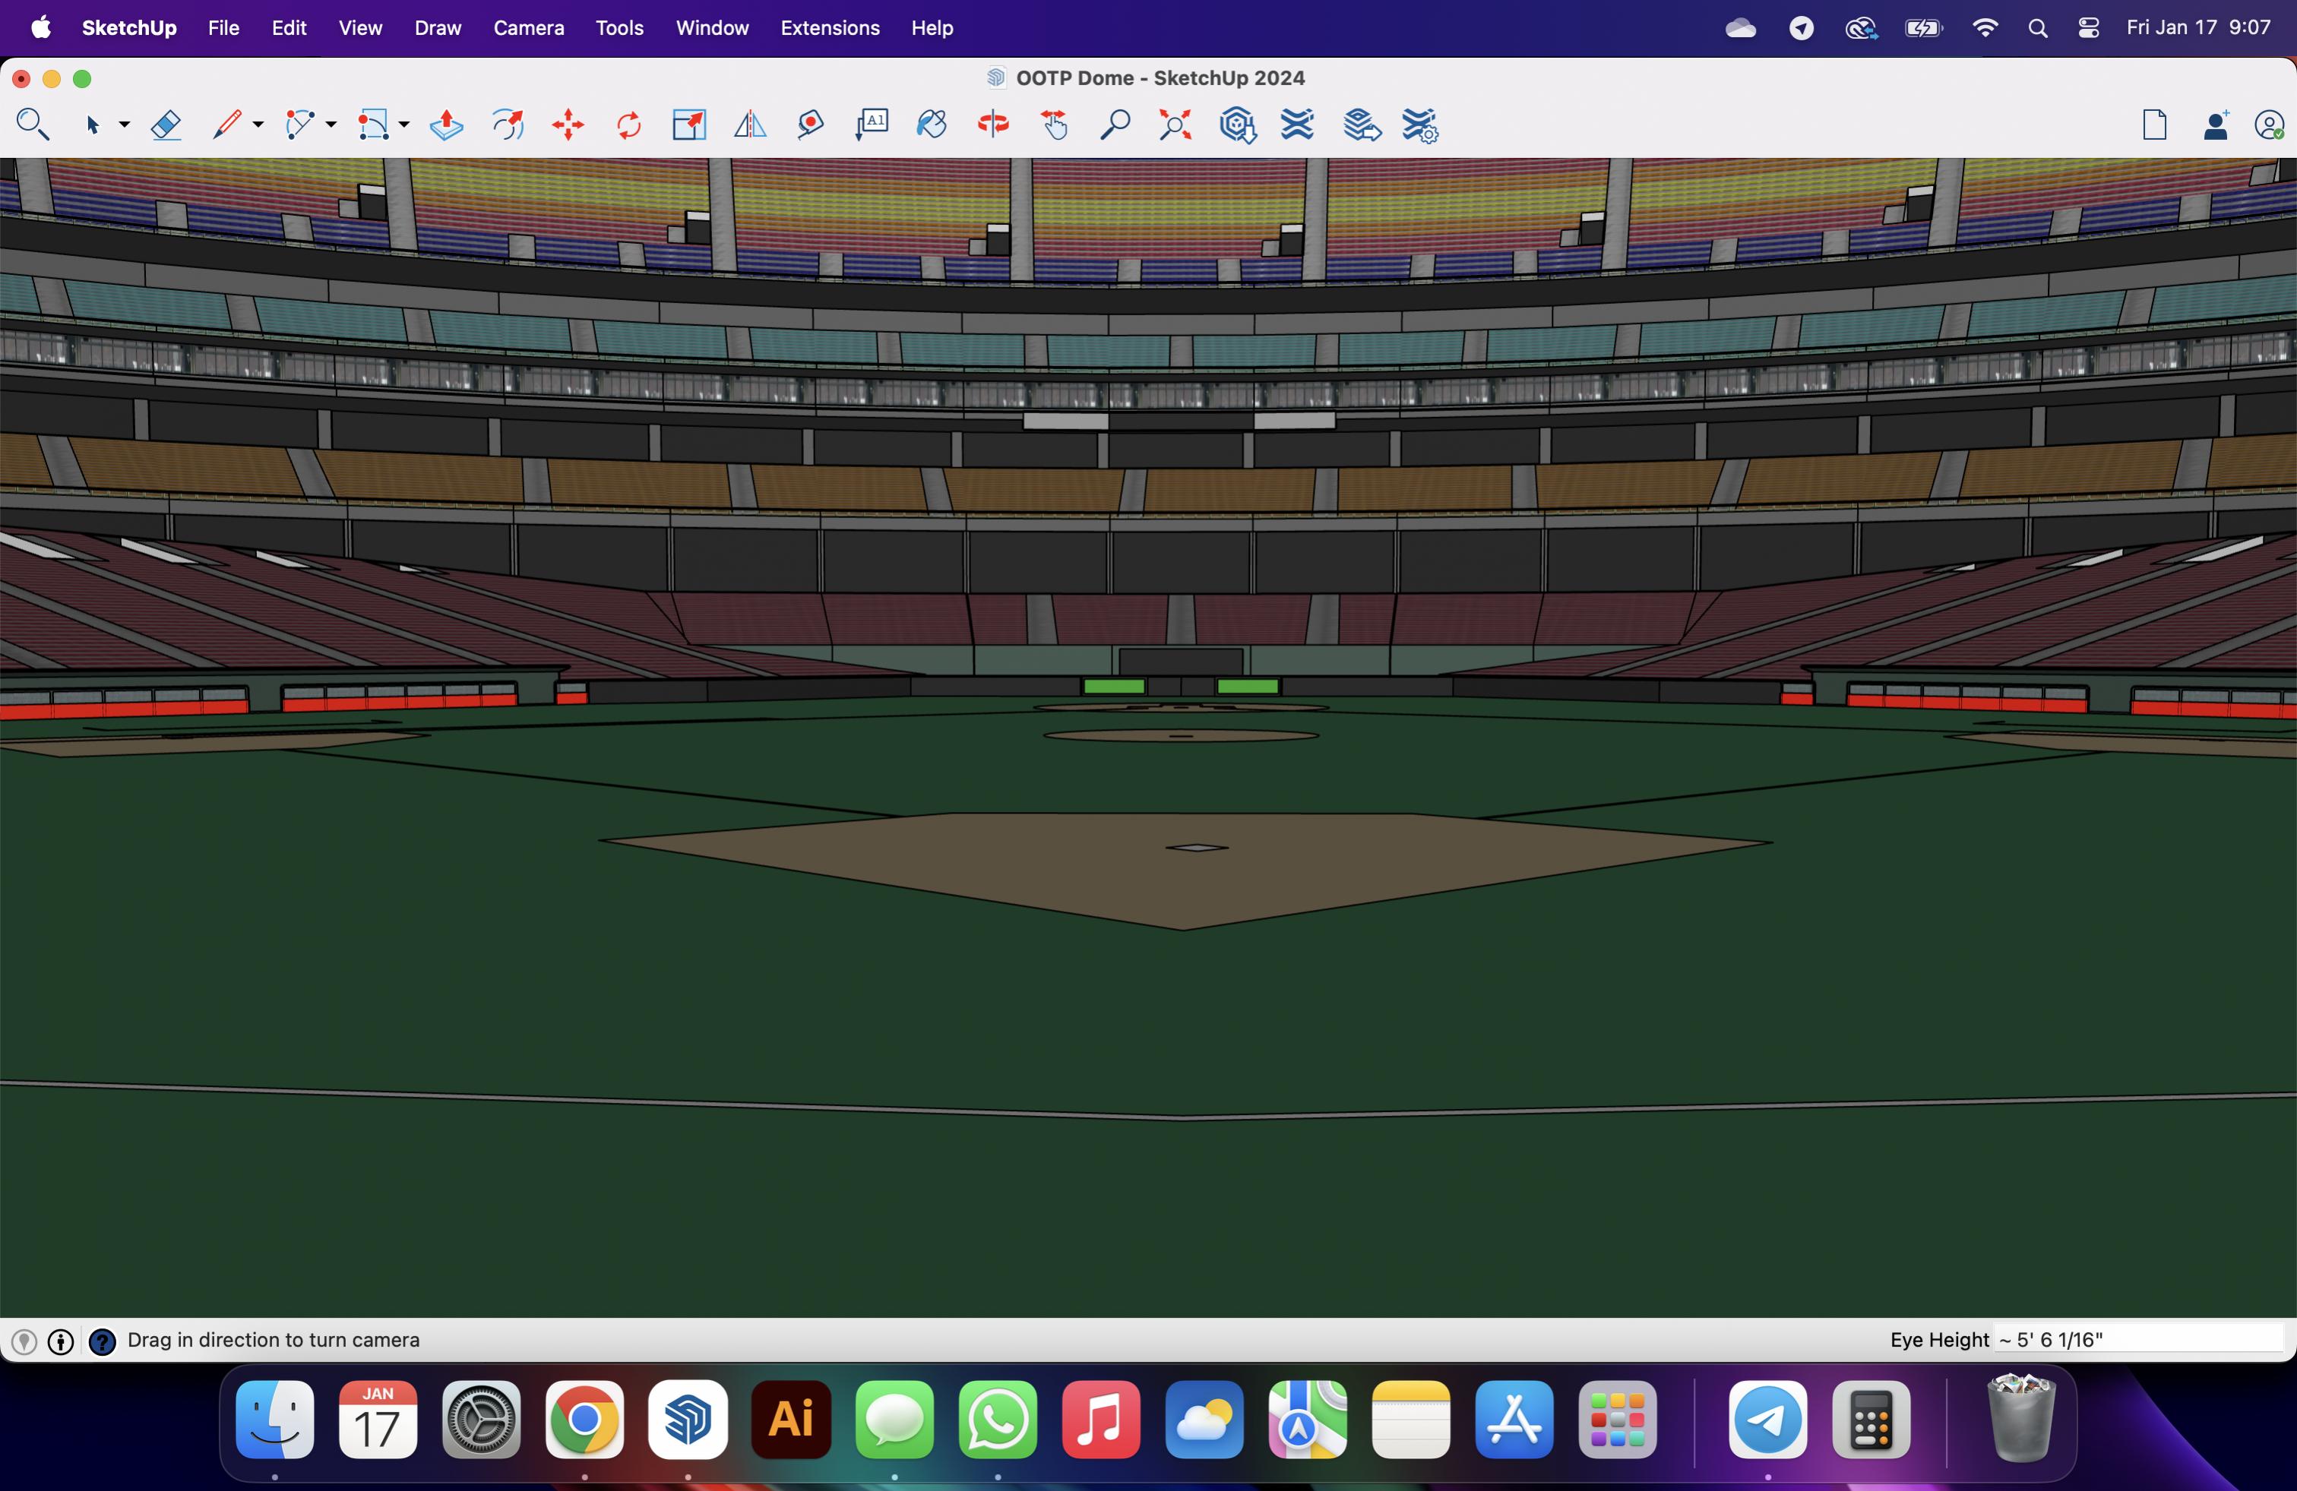Open Adobe Illustrator from the Dock
The height and width of the screenshot is (1491, 2297).
coord(792,1420)
